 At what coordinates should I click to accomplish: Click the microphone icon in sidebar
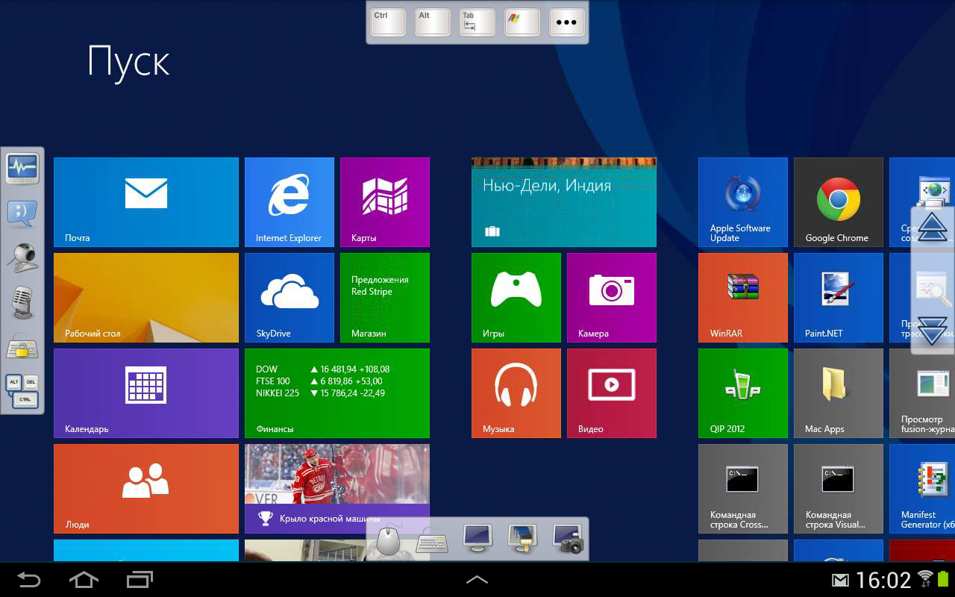coord(22,302)
